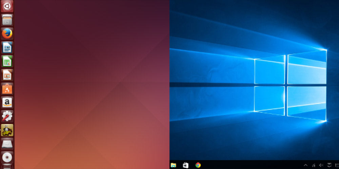
Task: Click the monitor-shaped tray icon
Action: pyautogui.click(x=329, y=165)
